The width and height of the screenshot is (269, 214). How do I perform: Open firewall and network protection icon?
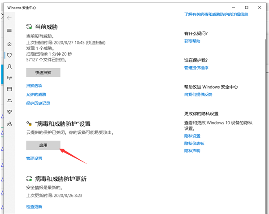pos(9,78)
